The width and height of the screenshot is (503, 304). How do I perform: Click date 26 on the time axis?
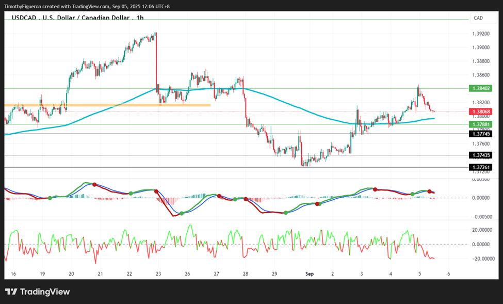[x=187, y=274]
